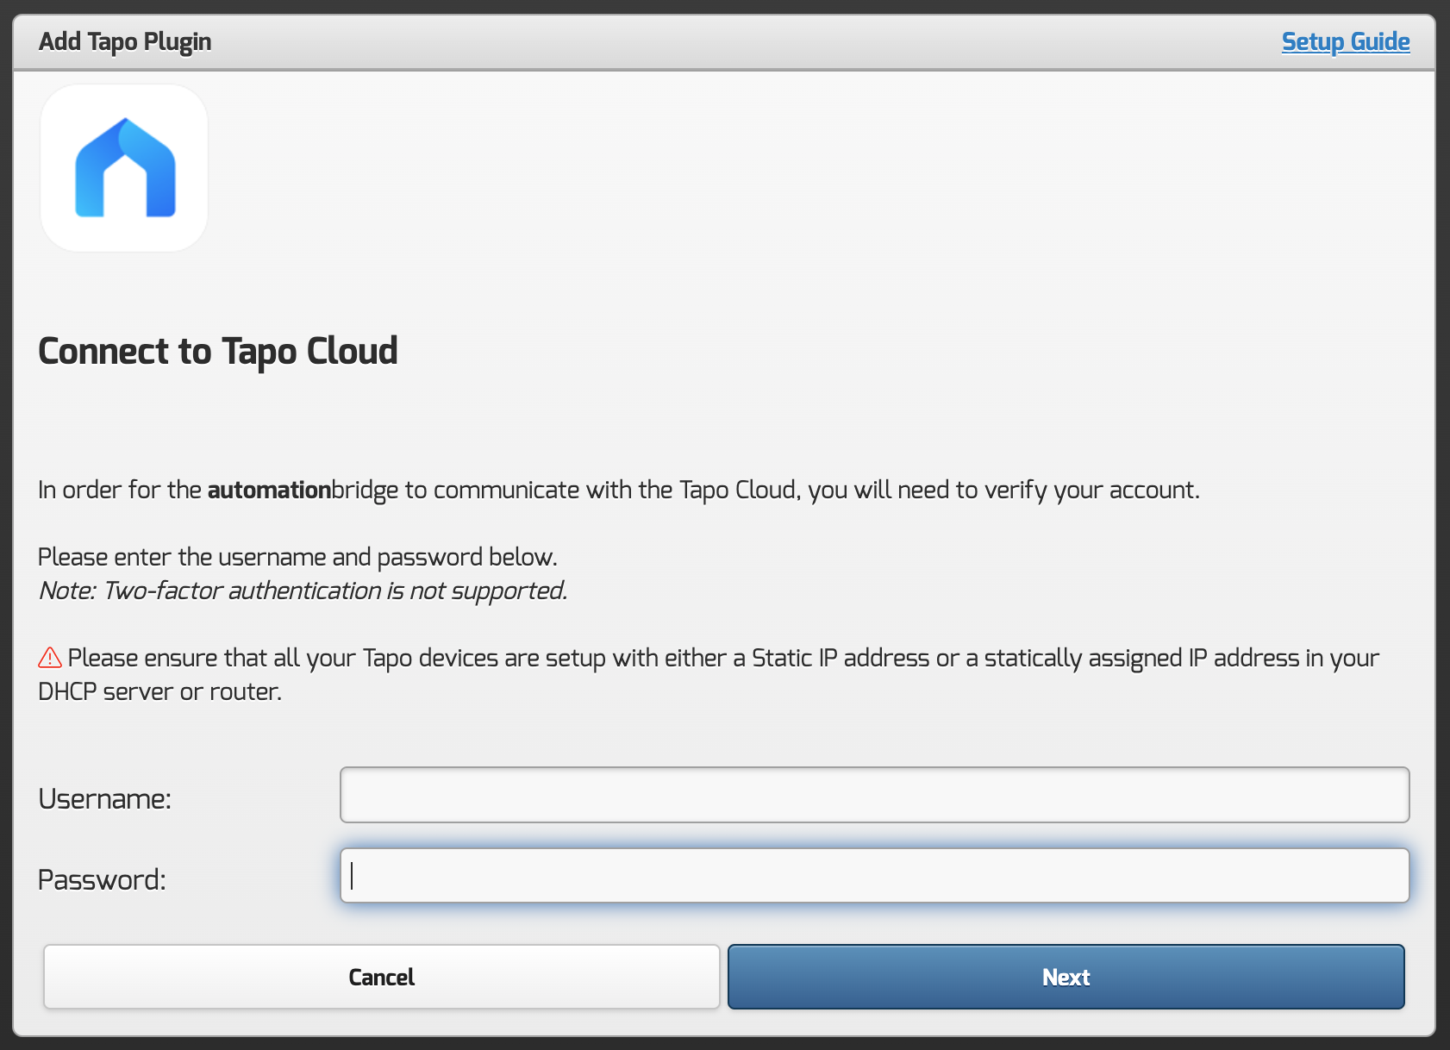
Task: Click the Tapo blue house logo
Action: 125,168
